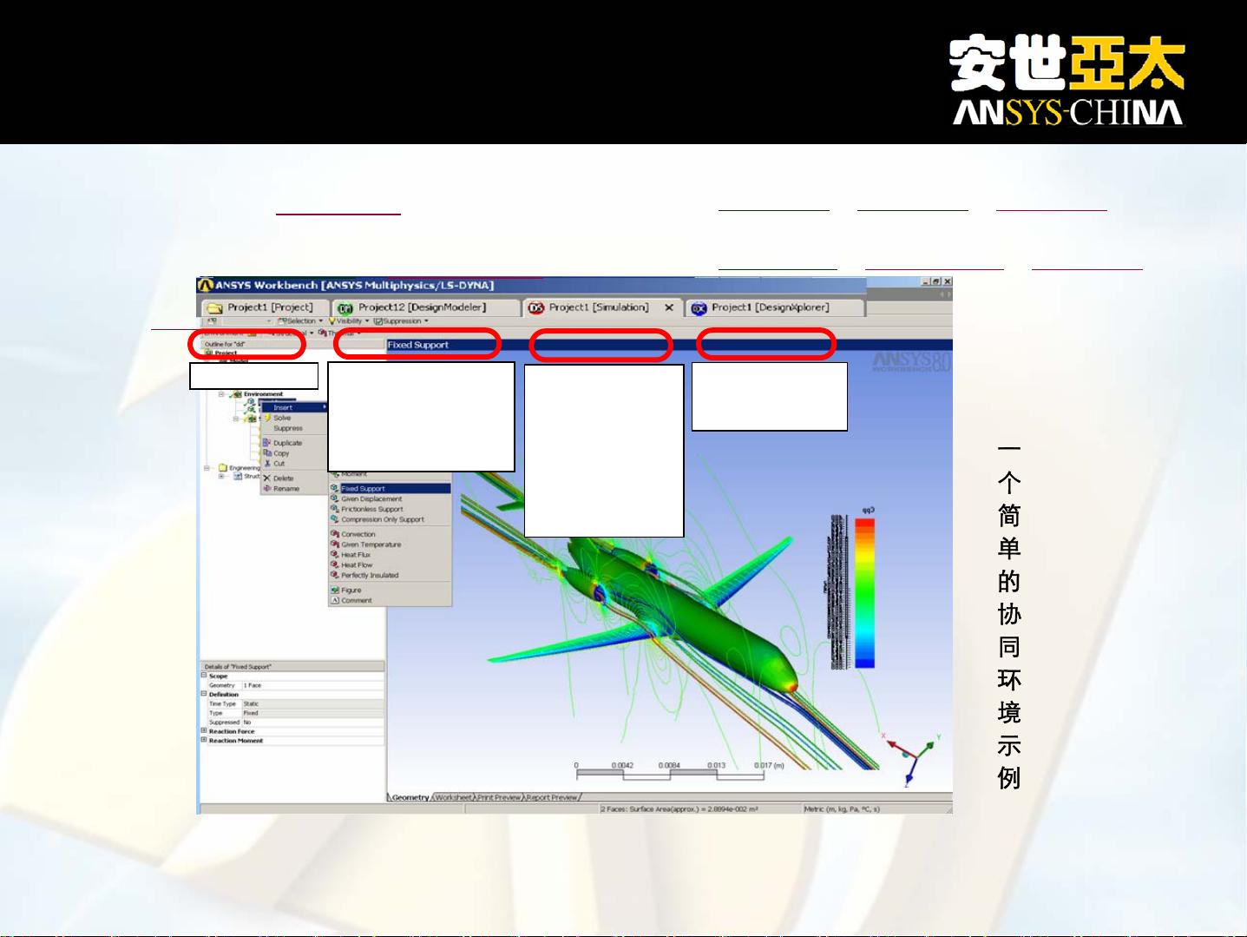Choose Delete in the context menu
This screenshot has height=937, width=1247.
tap(295, 478)
